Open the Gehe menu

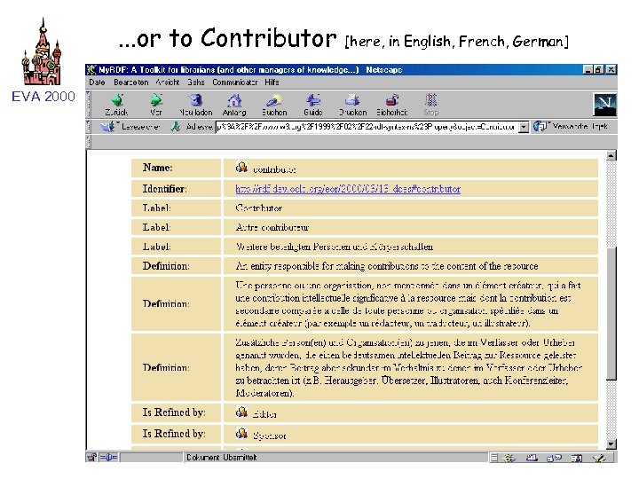(x=196, y=82)
